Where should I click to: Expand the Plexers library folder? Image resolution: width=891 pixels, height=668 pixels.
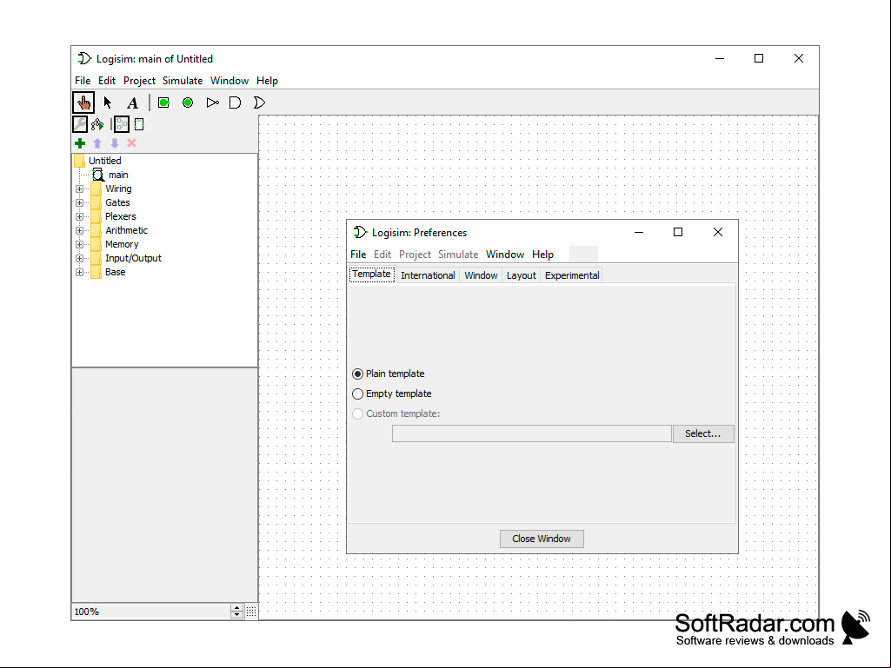(x=80, y=216)
